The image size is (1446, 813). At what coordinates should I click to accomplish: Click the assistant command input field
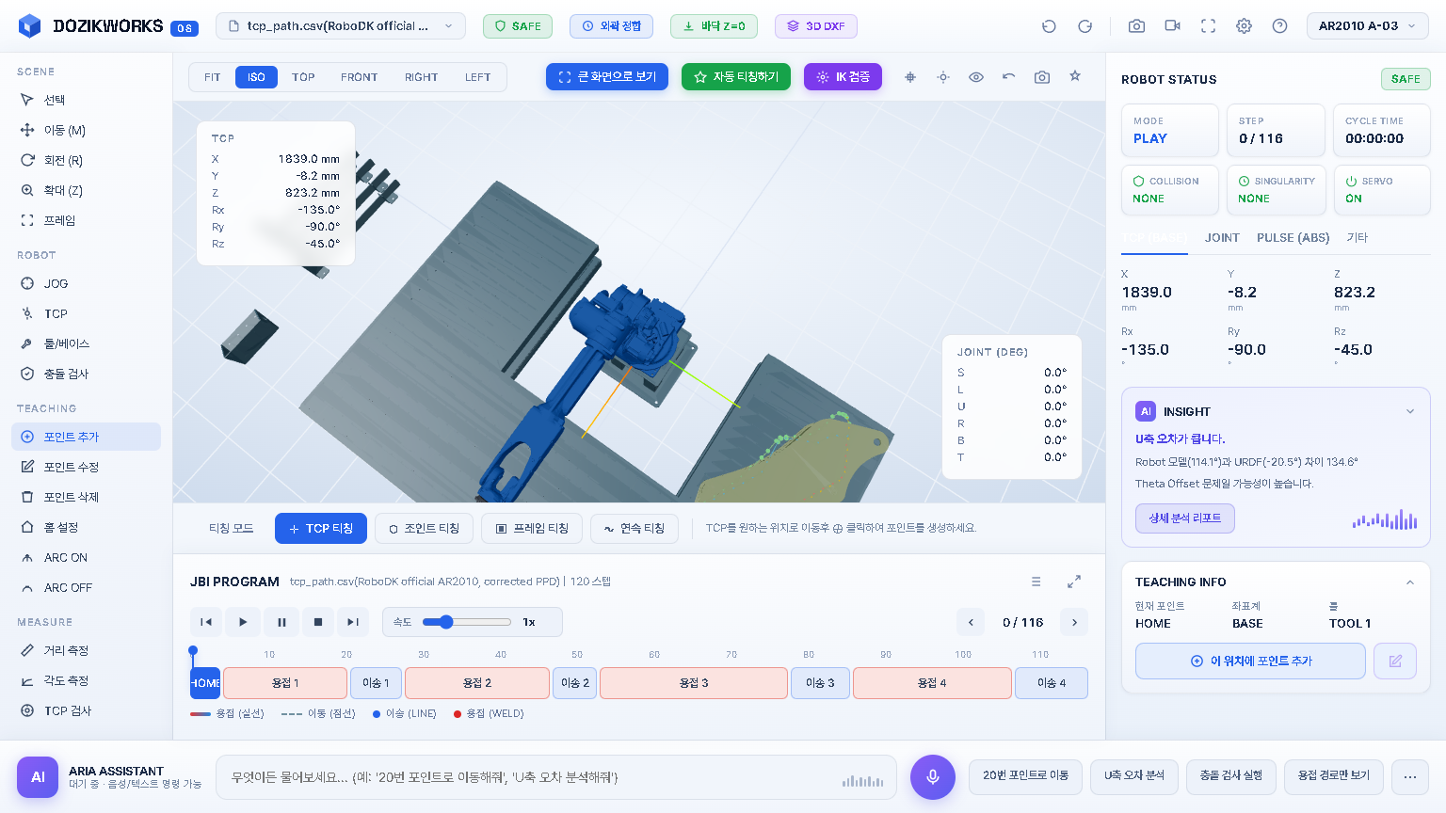click(555, 777)
